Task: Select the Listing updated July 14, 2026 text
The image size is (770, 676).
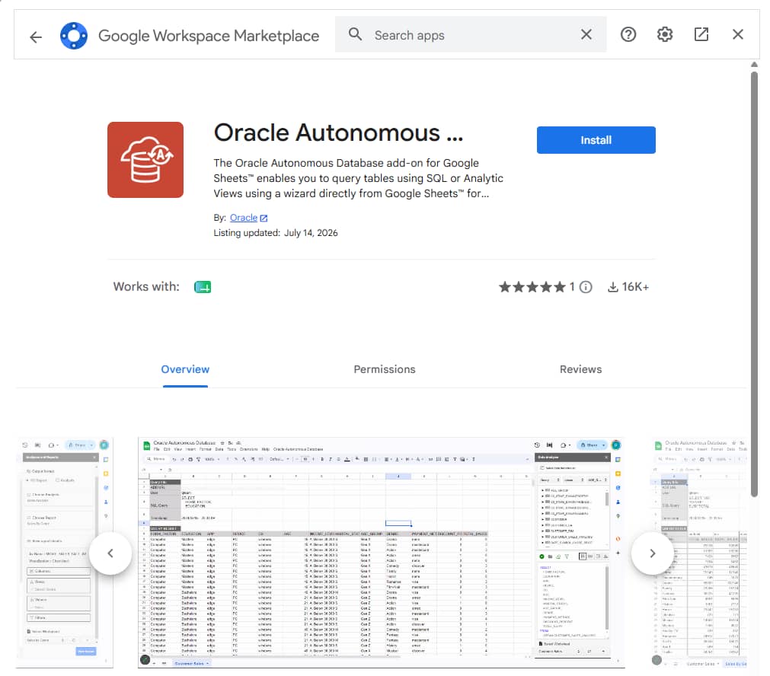Action: point(276,233)
